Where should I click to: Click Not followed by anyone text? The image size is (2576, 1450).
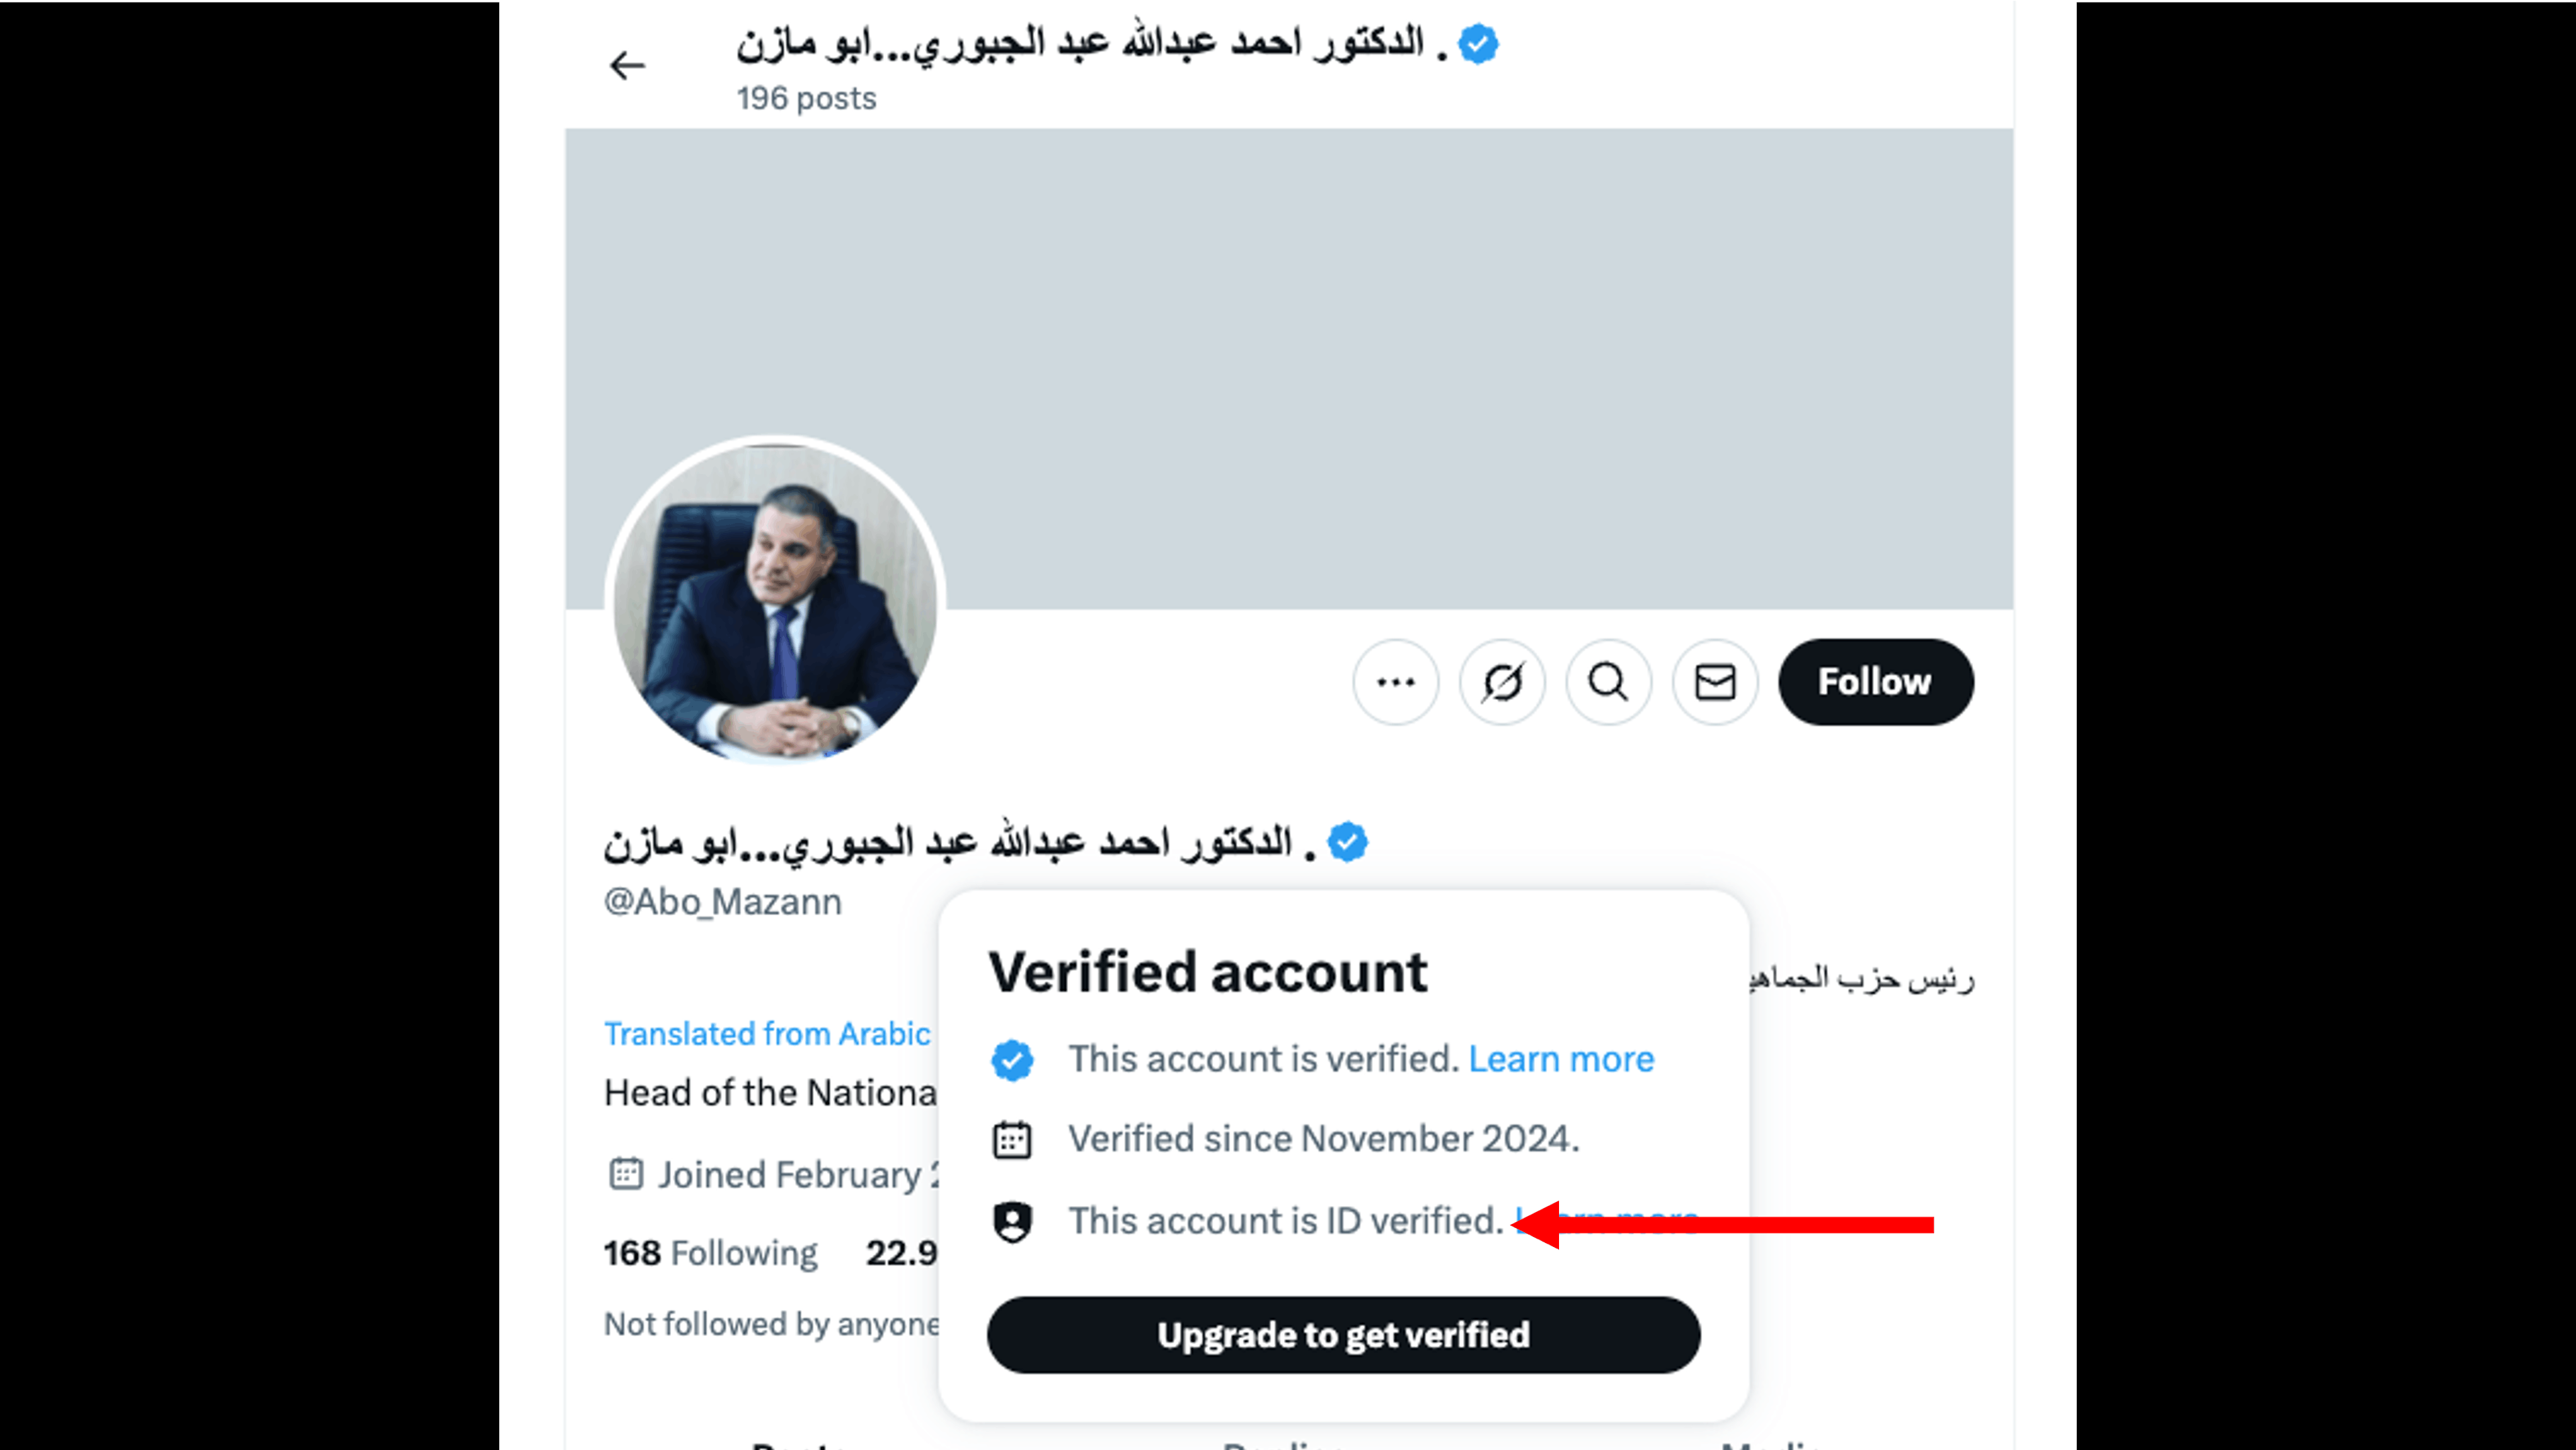771,1324
